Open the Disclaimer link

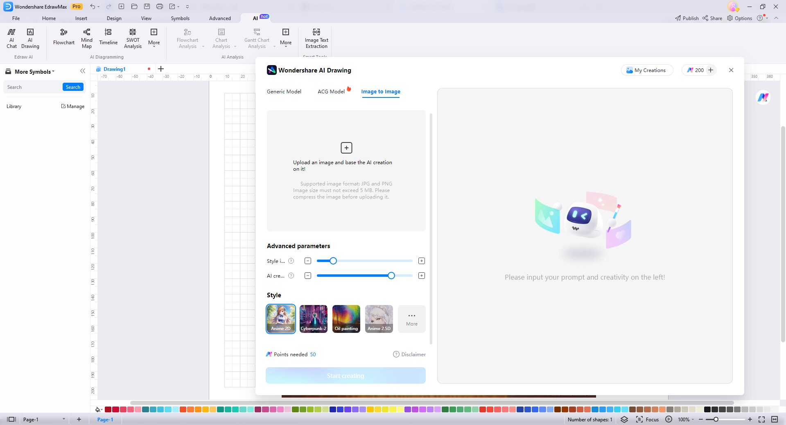click(x=409, y=354)
